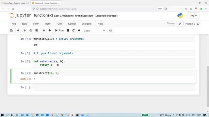Click the 150% zoom level indicator
This screenshot has width=209, height=117.
pyautogui.click(x=160, y=9)
